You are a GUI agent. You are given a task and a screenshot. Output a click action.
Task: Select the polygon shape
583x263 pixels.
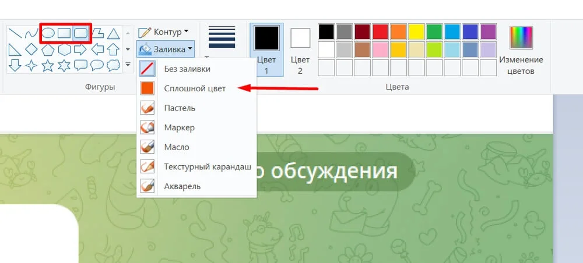97,34
